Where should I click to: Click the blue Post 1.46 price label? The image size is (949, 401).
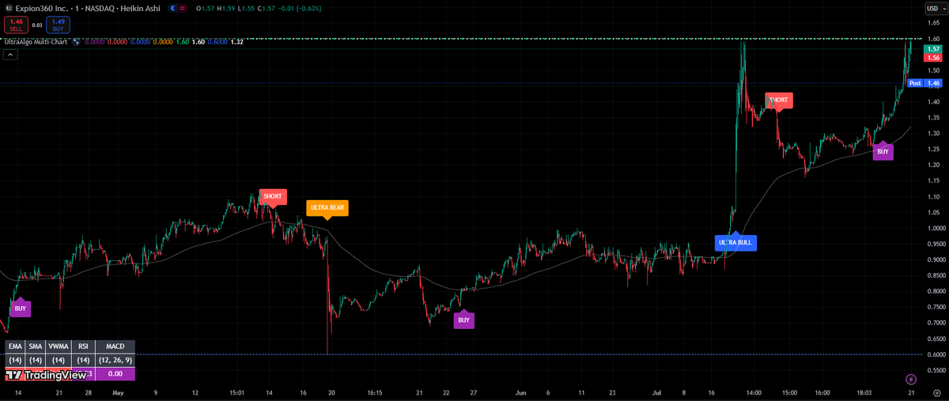click(924, 83)
